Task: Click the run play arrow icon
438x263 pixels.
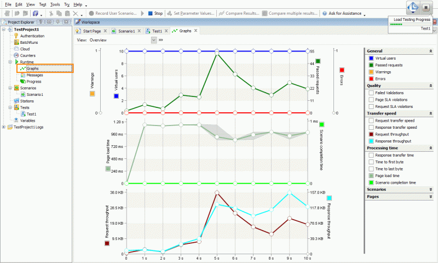Action: (142, 13)
